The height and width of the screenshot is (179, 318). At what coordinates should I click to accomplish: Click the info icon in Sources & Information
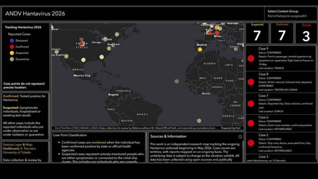click(240, 137)
